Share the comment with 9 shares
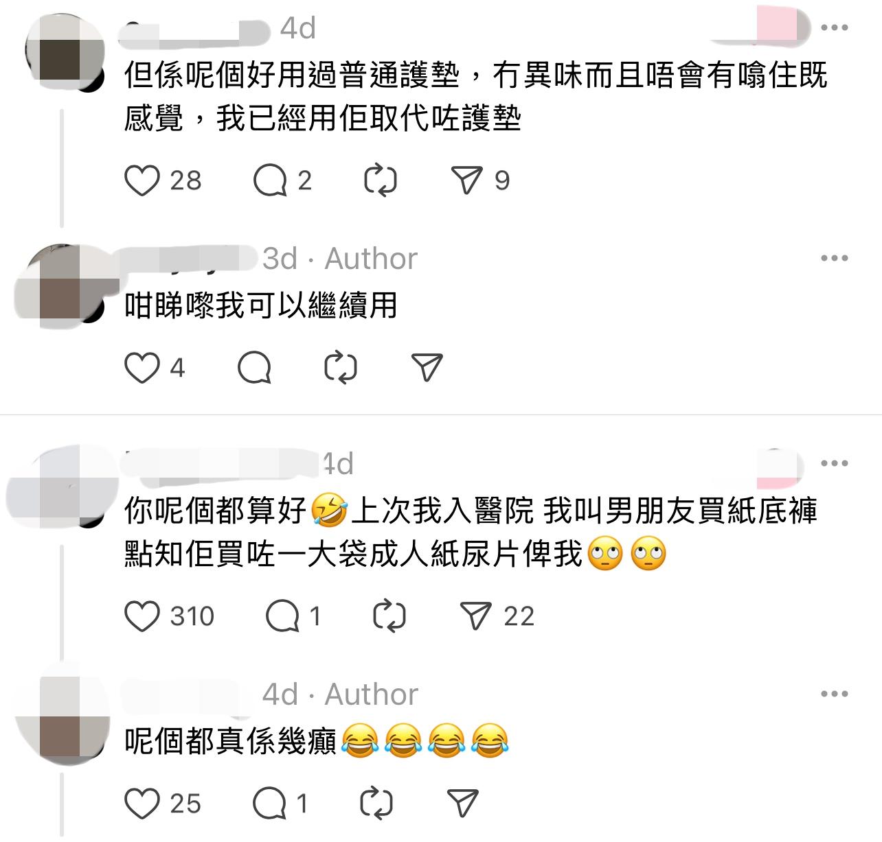Image resolution: width=882 pixels, height=842 pixels. coord(467,180)
